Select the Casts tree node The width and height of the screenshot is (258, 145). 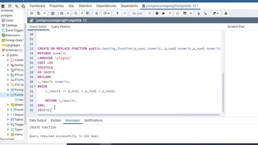(9, 21)
